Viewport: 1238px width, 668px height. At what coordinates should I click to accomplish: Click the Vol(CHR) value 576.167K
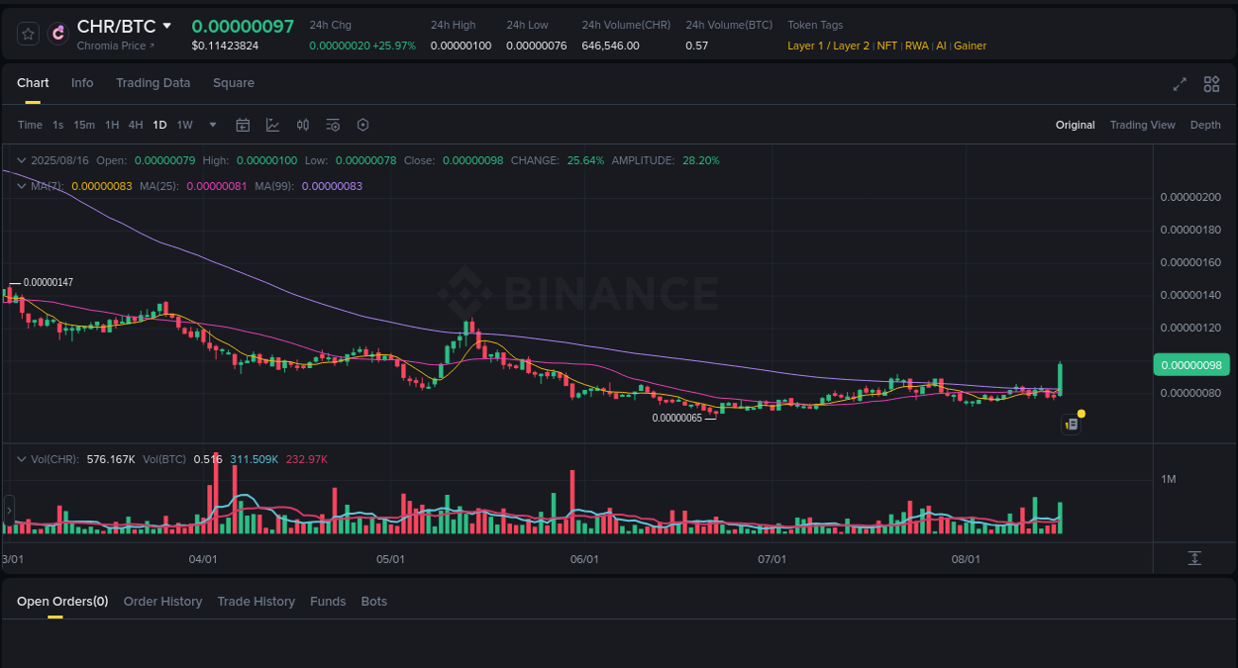click(111, 459)
